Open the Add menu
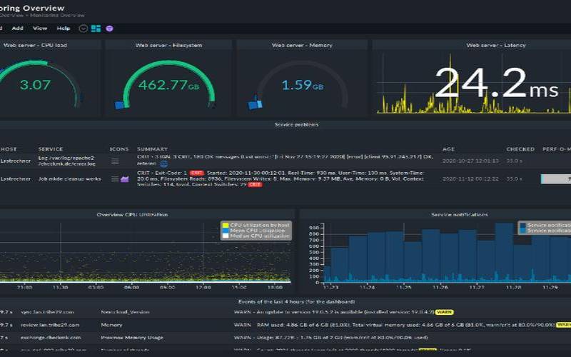 pos(17,29)
